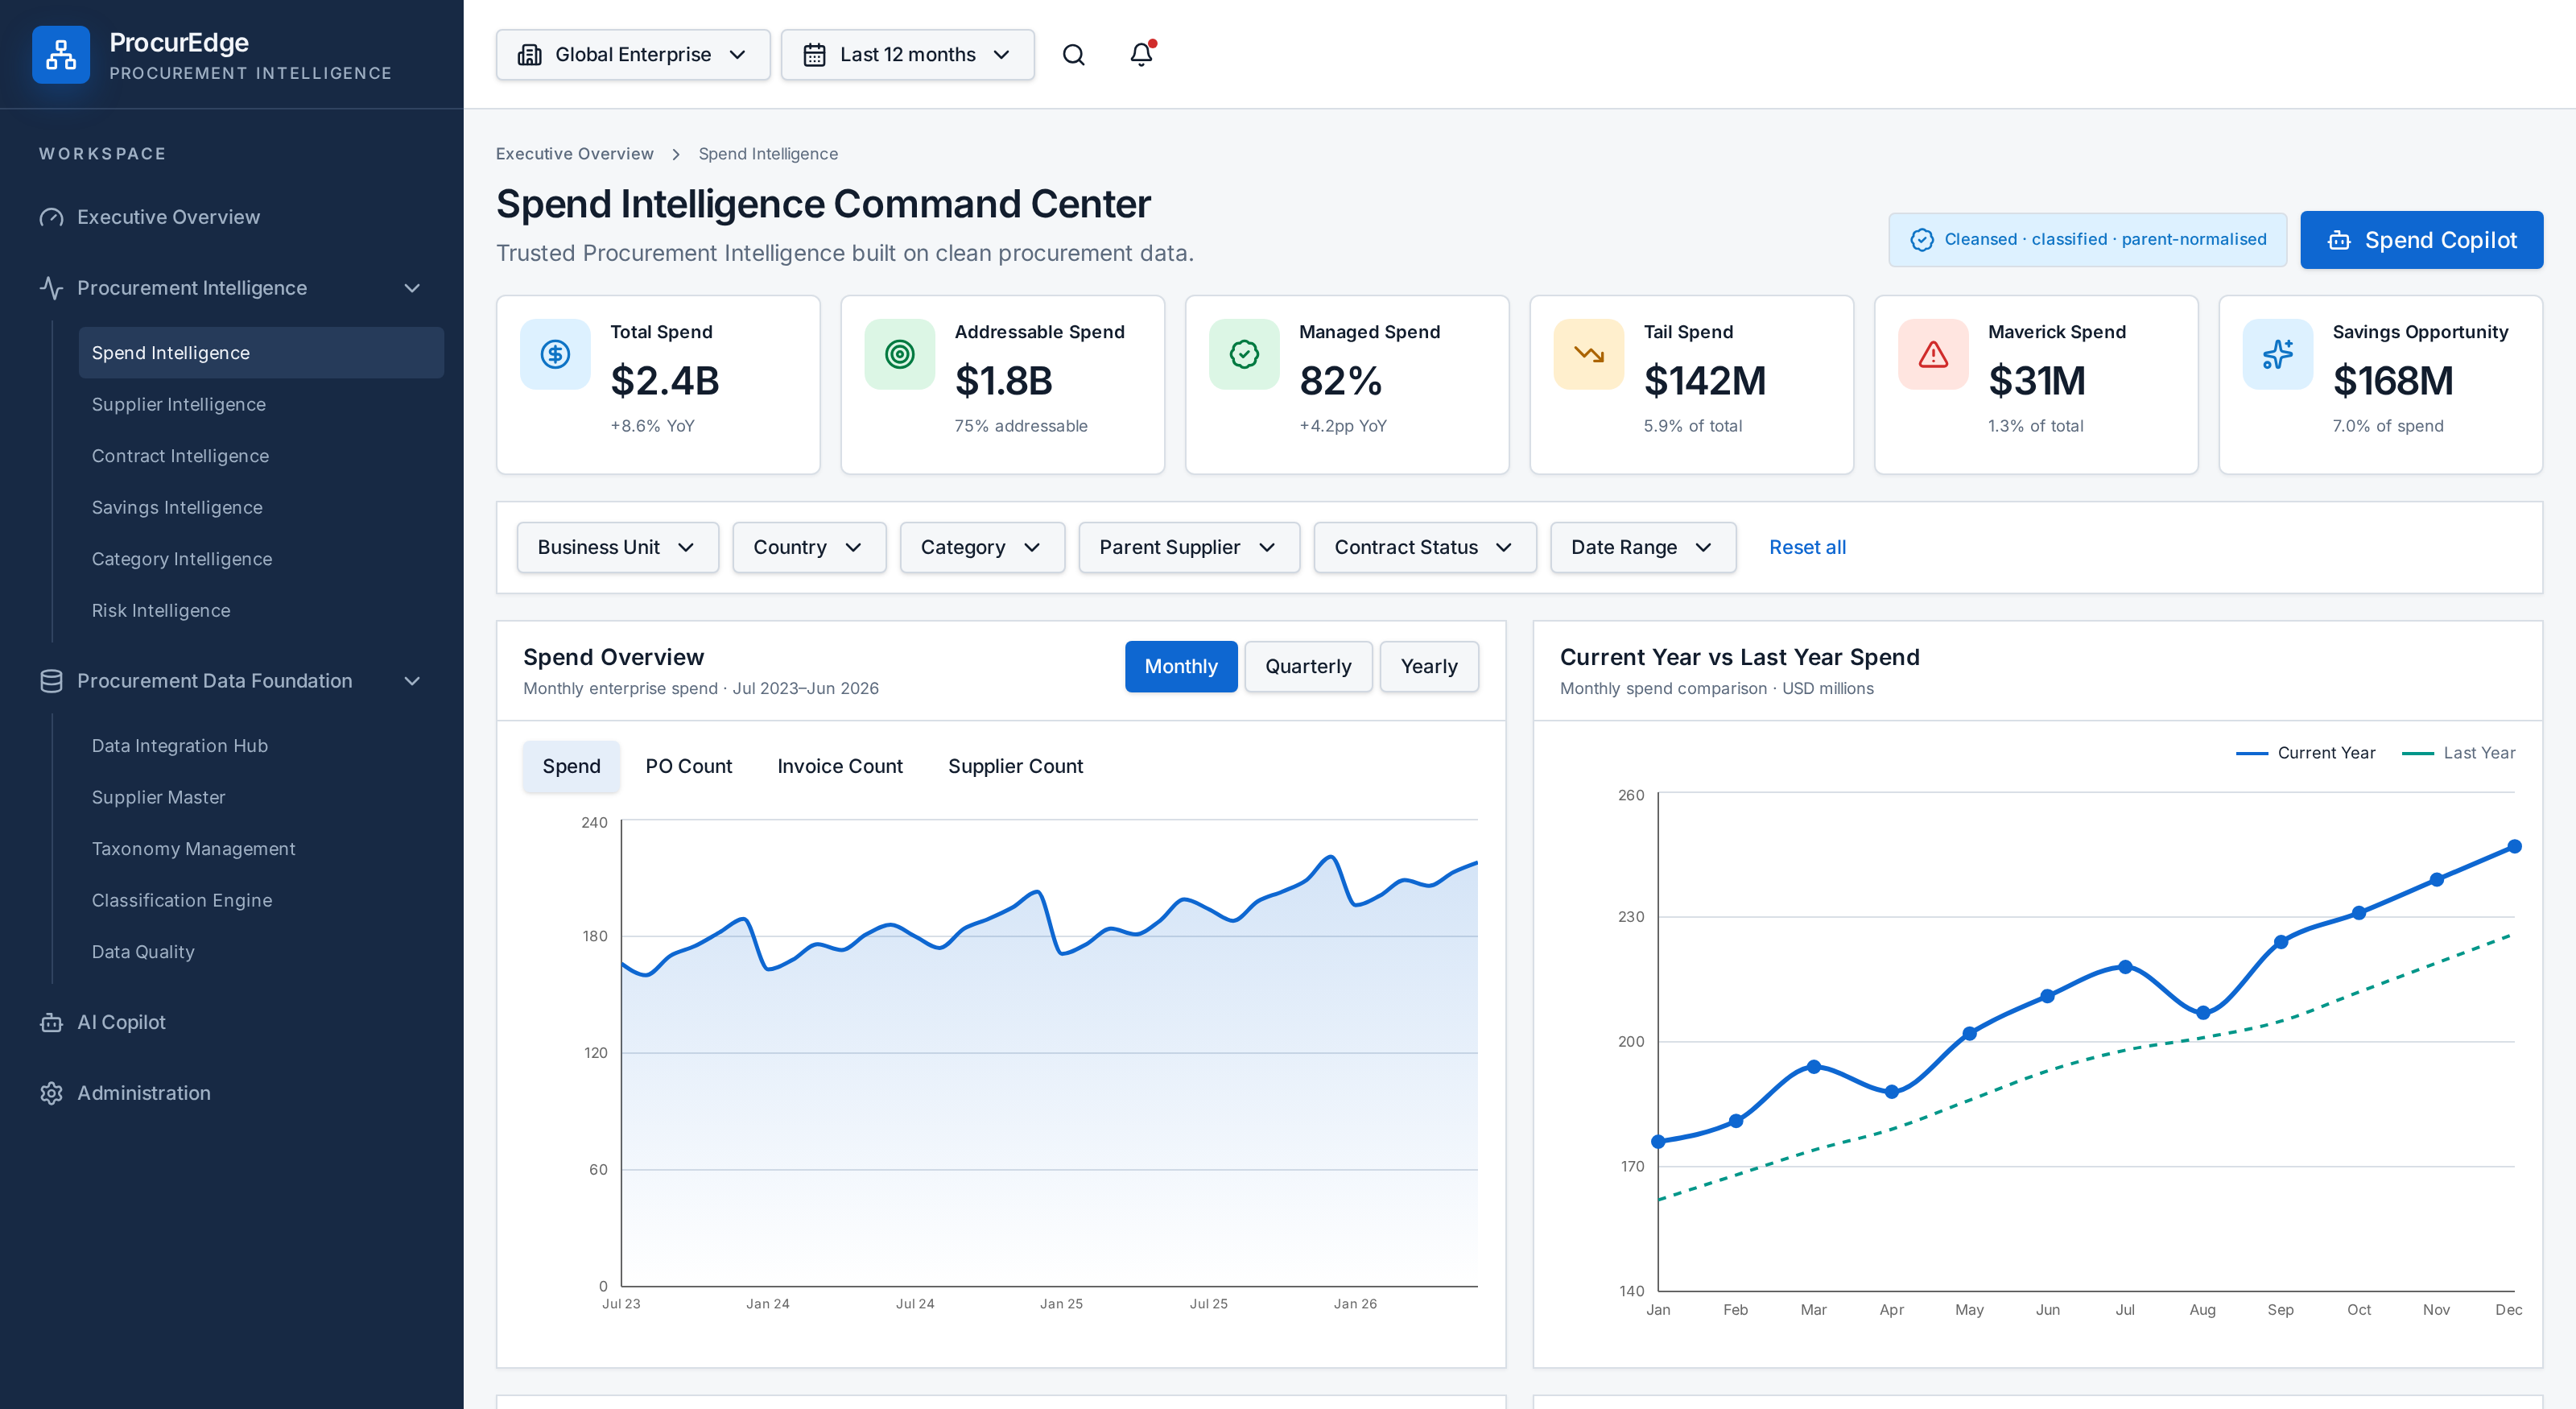The height and width of the screenshot is (1409, 2576).
Task: Click the Procurement Data Foundation database icon
Action: pyautogui.click(x=51, y=681)
